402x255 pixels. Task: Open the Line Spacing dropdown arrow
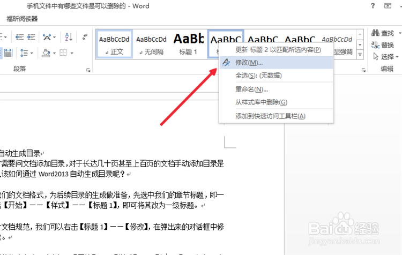pos(32,54)
